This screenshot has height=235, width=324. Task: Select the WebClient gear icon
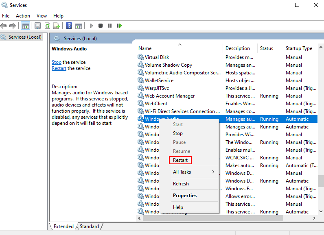click(141, 103)
